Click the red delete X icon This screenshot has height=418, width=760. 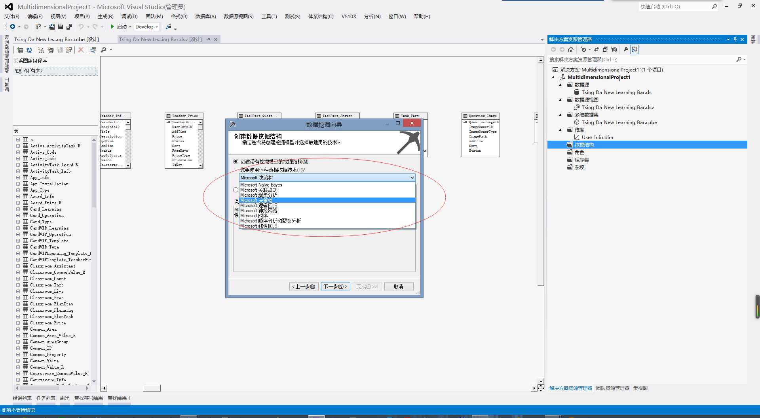coord(81,50)
